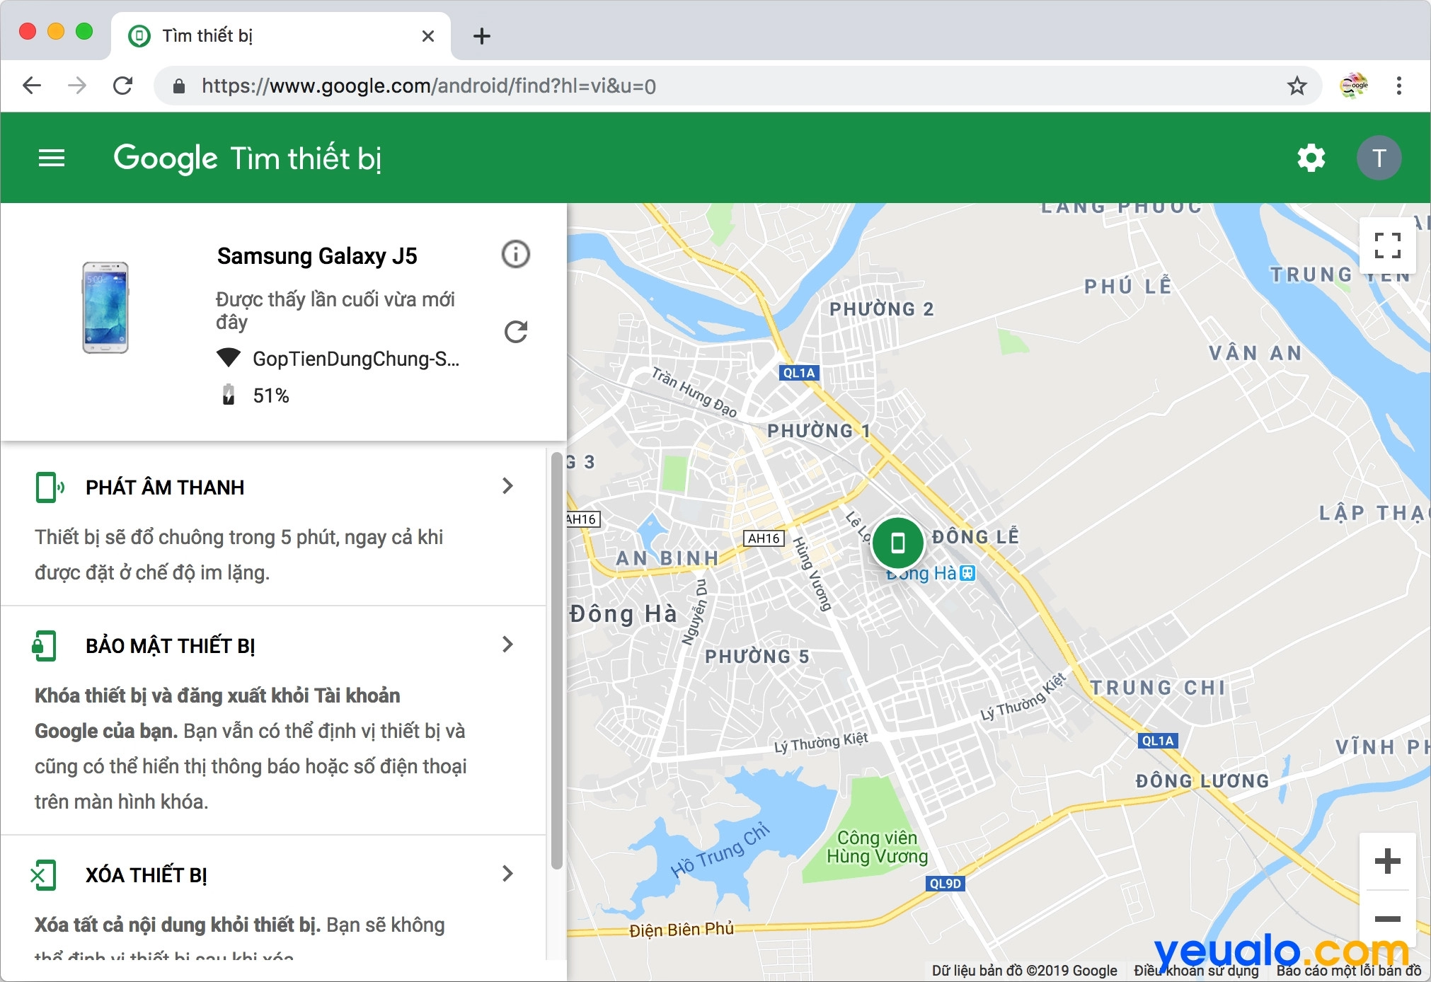The height and width of the screenshot is (982, 1431).
Task: Open the browser profile extension icon
Action: point(1353,86)
